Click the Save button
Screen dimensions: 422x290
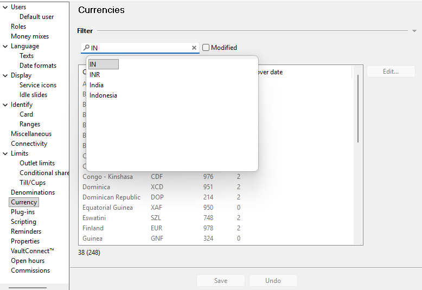[x=221, y=281]
